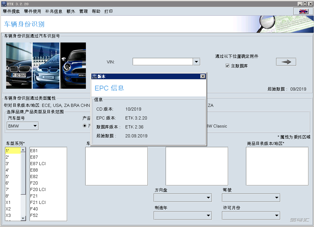The width and height of the screenshot is (314, 227).
Task: Open the 管理 menu
Action: coord(83,11)
